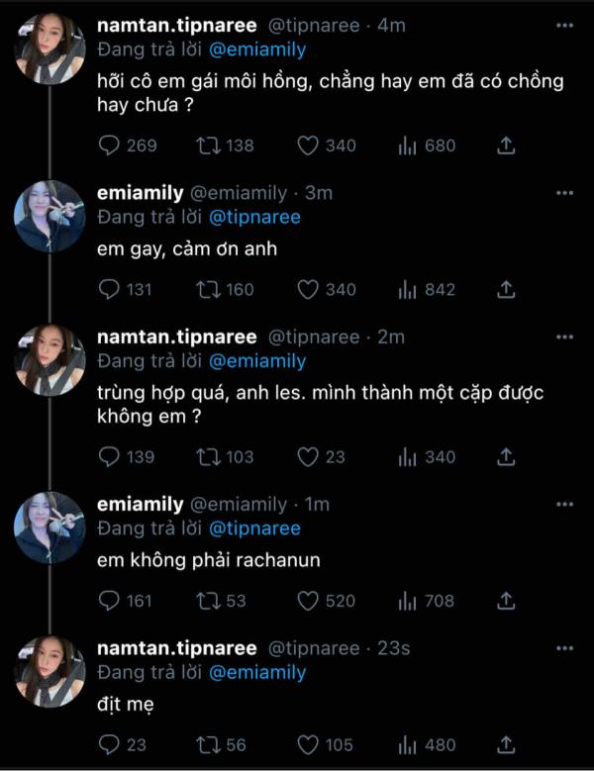Open emiamily profile name on 1m tweet
This screenshot has width=594, height=771.
point(141,505)
